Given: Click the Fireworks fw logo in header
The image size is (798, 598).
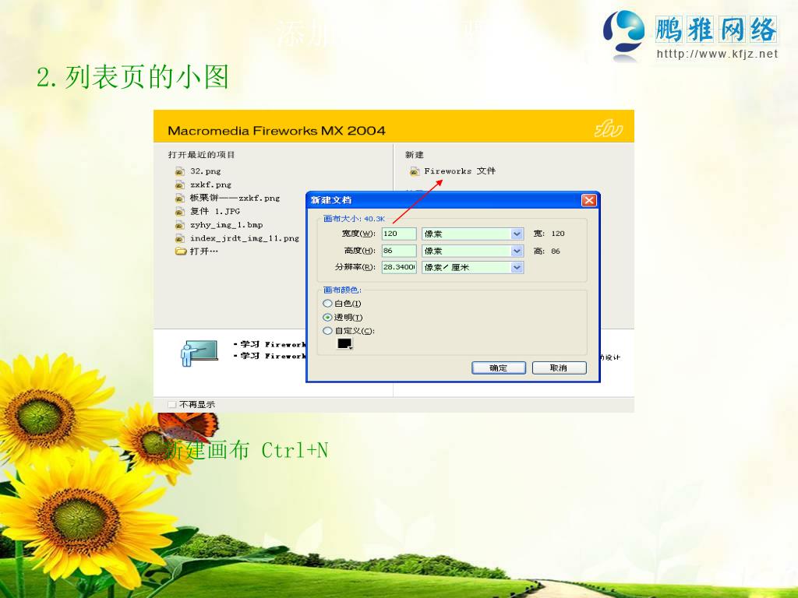Looking at the screenshot, I should tap(608, 128).
